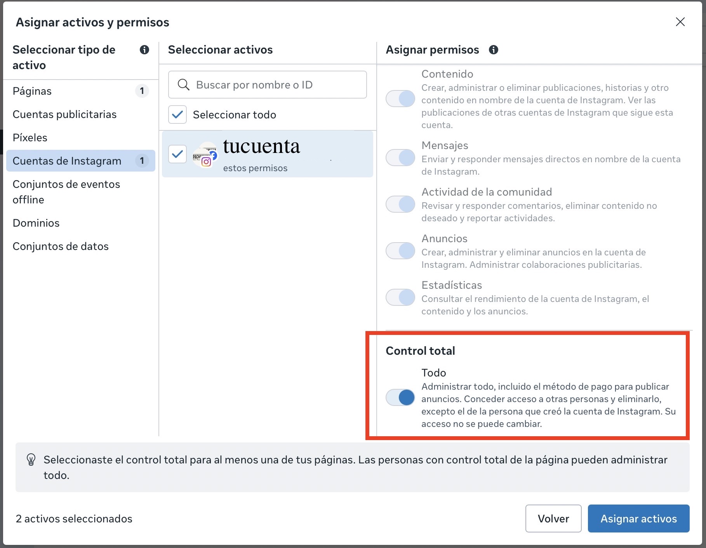Click the search magnifier icon
The width and height of the screenshot is (706, 548).
(x=183, y=85)
